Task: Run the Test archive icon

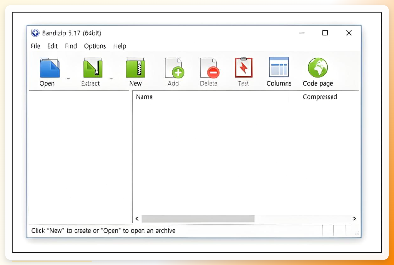Action: pyautogui.click(x=244, y=67)
